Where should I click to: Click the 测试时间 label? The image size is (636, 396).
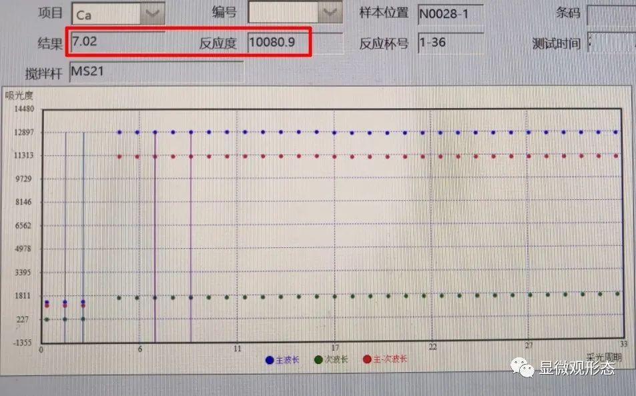(x=557, y=43)
